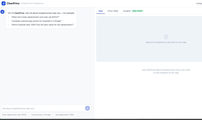Click the ClearPrice brand name in header

(x=13, y=3)
